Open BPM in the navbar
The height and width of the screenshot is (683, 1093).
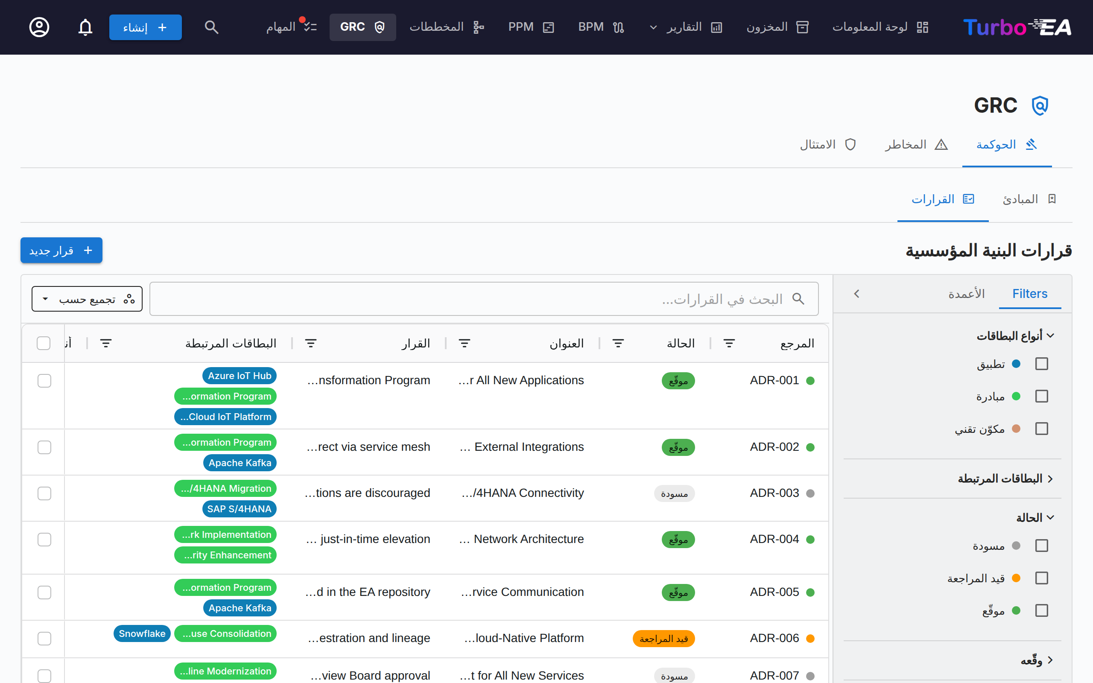601,27
